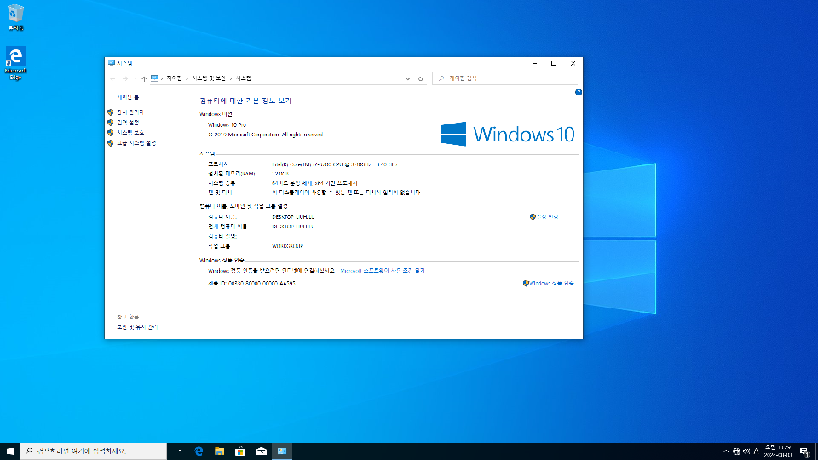
Task: Click the Control Panel search field
Action: pyautogui.click(x=505, y=78)
